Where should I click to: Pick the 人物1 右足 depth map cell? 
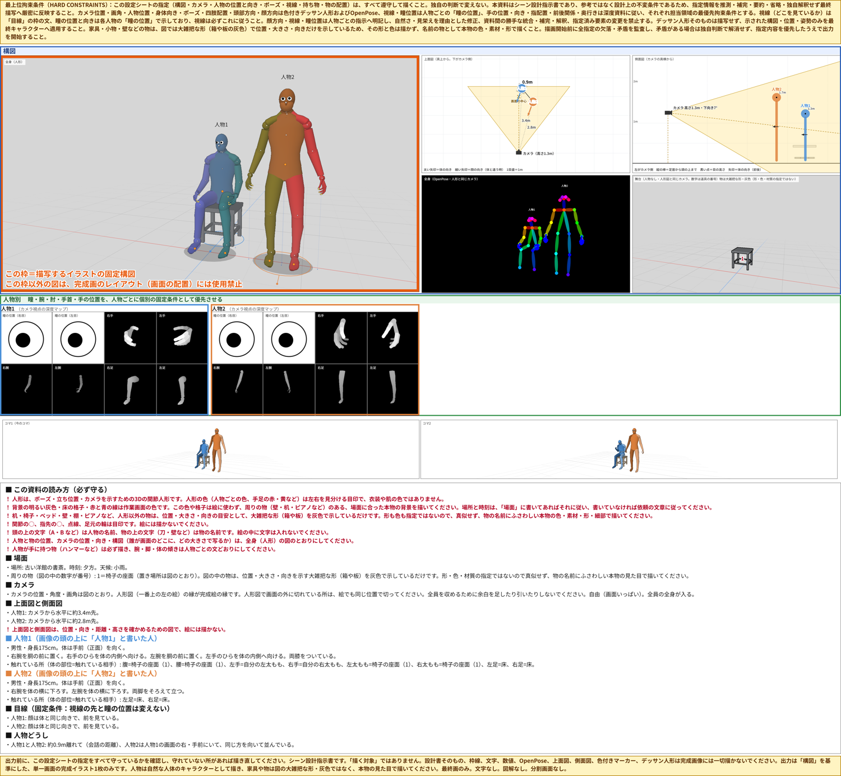point(130,389)
